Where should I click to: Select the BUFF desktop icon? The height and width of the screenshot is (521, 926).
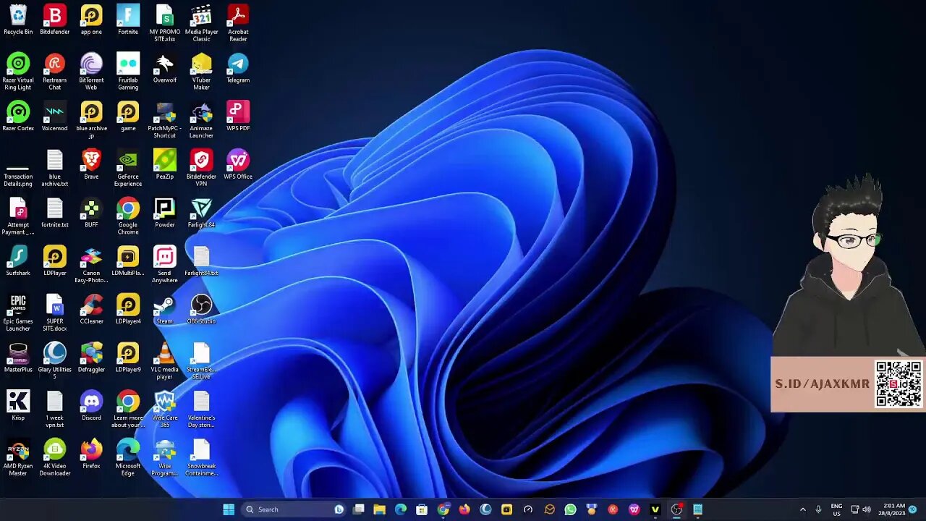pos(91,213)
